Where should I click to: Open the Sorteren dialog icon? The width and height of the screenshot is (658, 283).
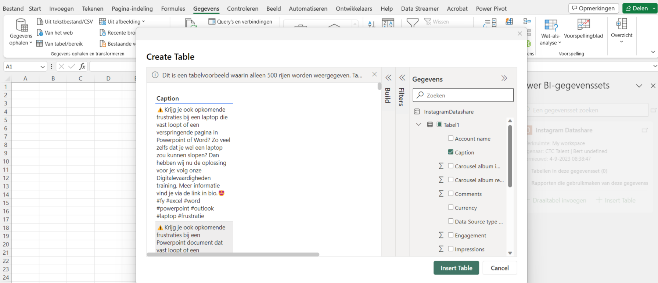pos(388,23)
